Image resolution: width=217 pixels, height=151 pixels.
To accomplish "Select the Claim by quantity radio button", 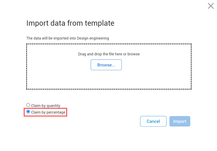I will [x=28, y=105].
